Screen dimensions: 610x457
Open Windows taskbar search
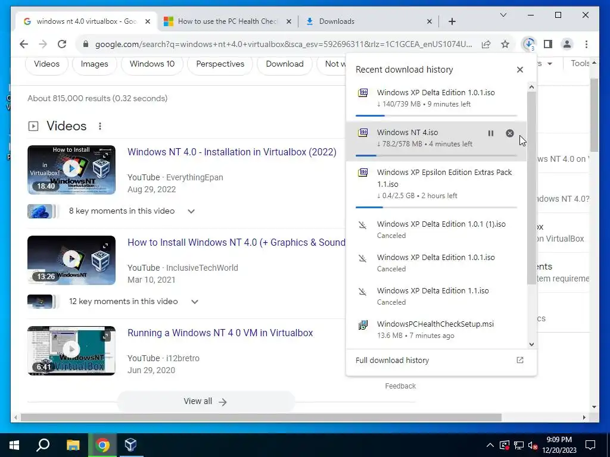pyautogui.click(x=43, y=445)
